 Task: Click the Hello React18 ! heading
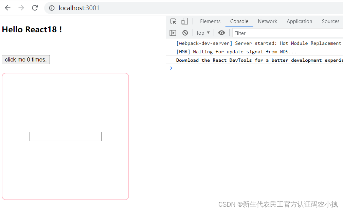click(x=32, y=29)
